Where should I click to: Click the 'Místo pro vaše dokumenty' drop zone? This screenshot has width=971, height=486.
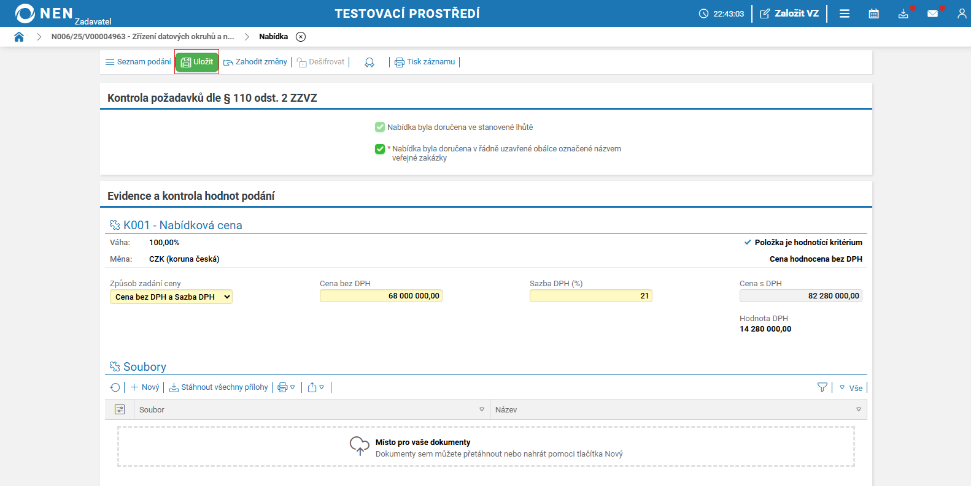[486, 447]
